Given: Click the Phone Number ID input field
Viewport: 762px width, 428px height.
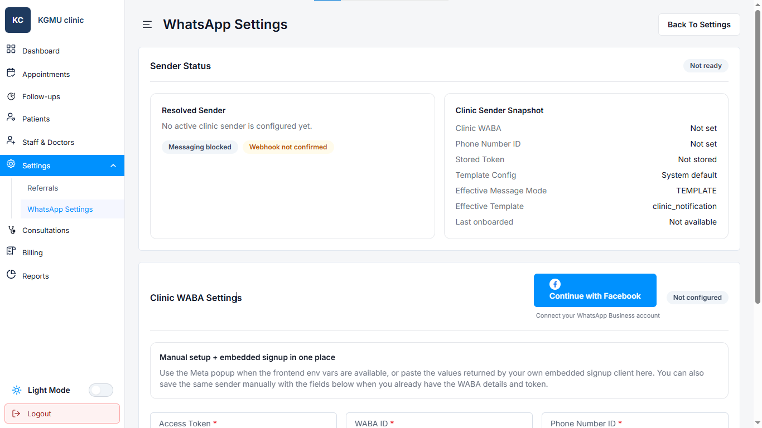Looking at the screenshot, I should [635, 420].
